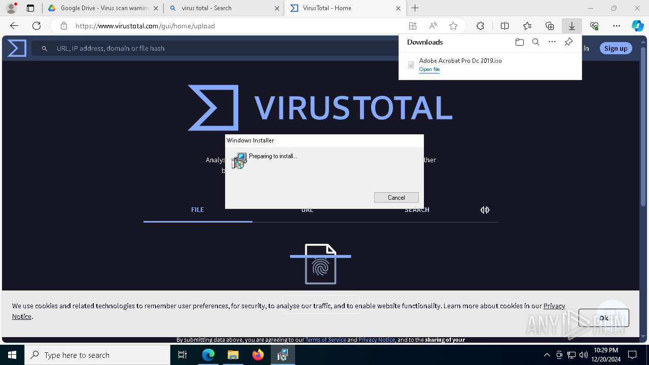Close the Google Drive tab

pyautogui.click(x=156, y=8)
